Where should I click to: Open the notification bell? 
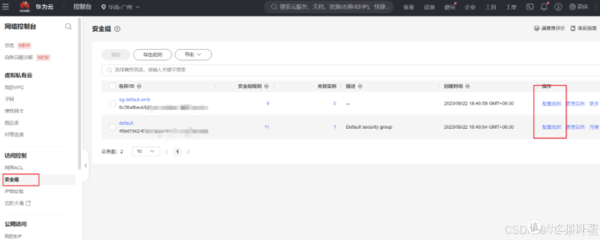544,7
